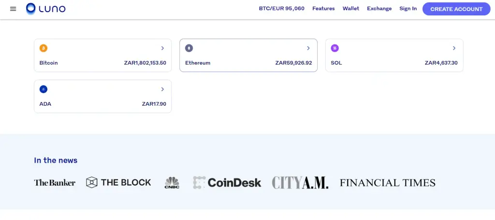This screenshot has width=495, height=220.
Task: Click the Financial Times logo
Action: [388, 182]
